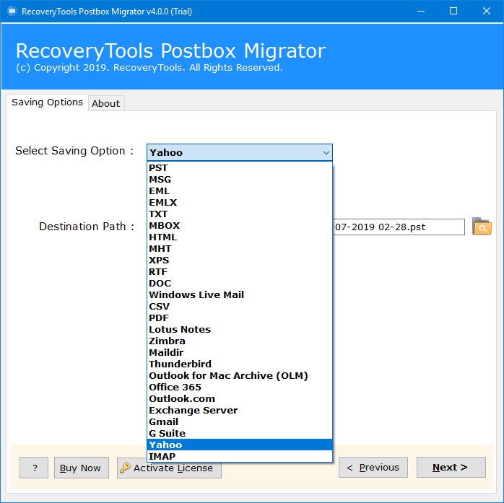Choose G Suite as saving option
Image resolution: width=504 pixels, height=503 pixels.
[240, 434]
